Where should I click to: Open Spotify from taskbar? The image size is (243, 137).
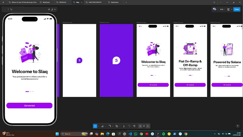click(x=164, y=134)
